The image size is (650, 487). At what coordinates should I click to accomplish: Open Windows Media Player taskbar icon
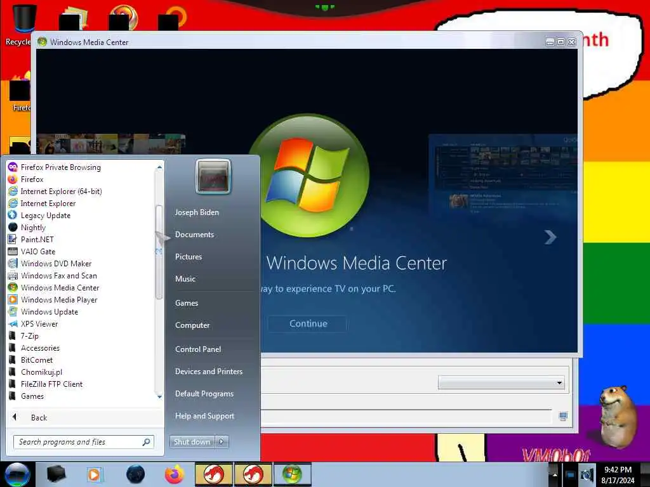94,474
